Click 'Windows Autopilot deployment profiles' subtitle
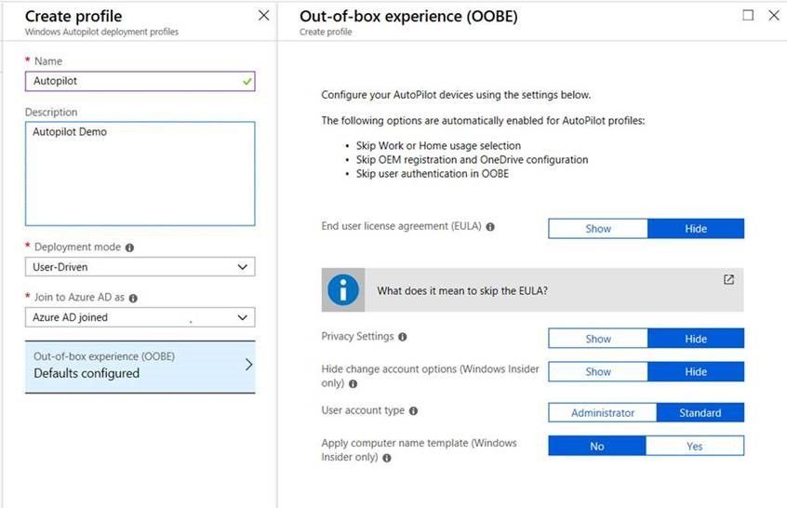The image size is (787, 508). pyautogui.click(x=101, y=32)
